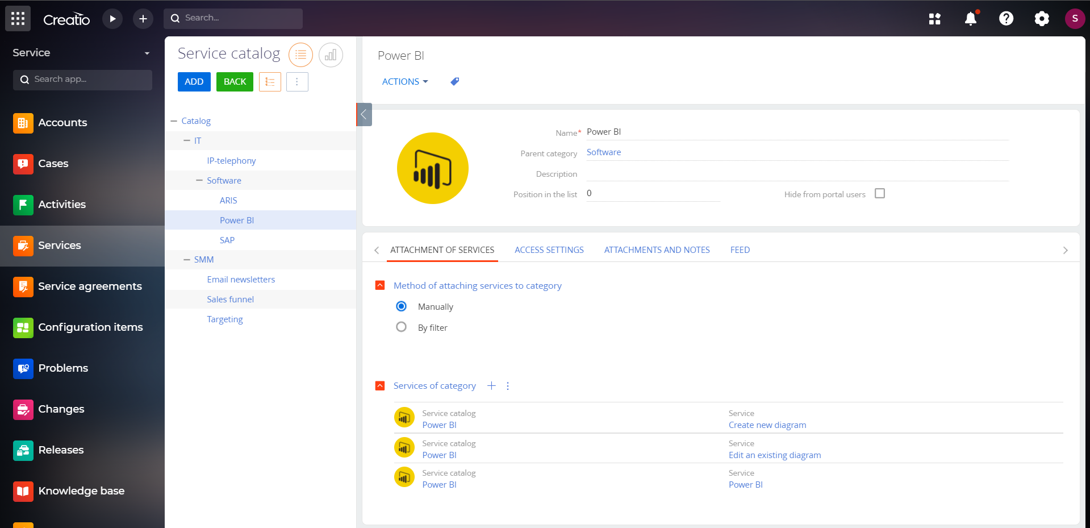The width and height of the screenshot is (1090, 528).
Task: Open Configuration items section icon
Action: [23, 327]
